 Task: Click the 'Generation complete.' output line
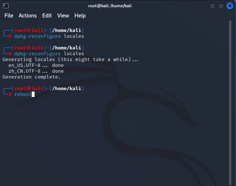[31, 77]
